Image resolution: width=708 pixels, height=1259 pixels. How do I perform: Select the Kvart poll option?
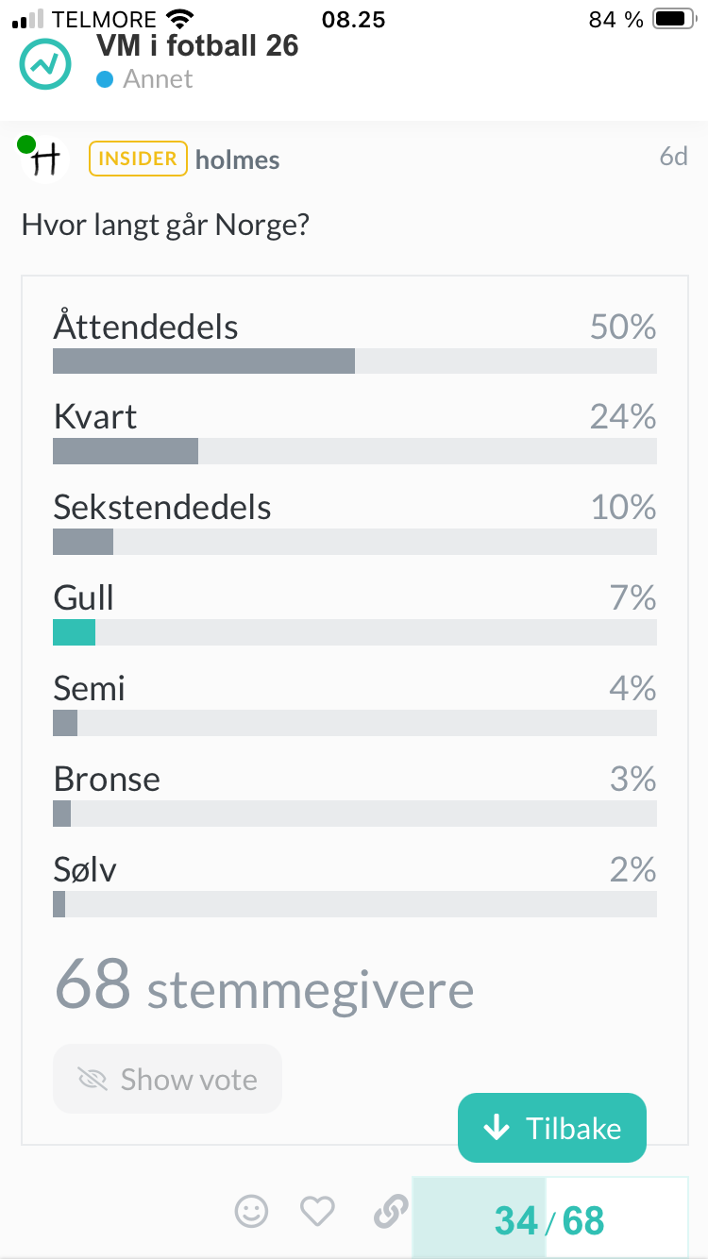point(355,432)
